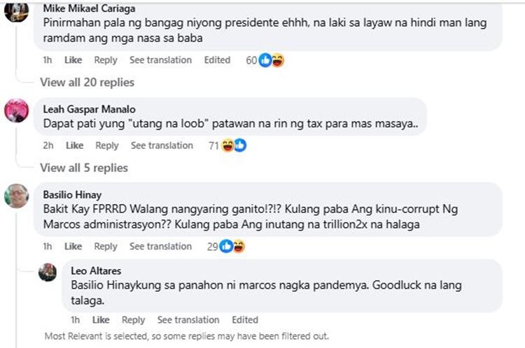The image size is (525, 348).
Task: Like Basilio Hinay's comment
Action: tap(73, 246)
